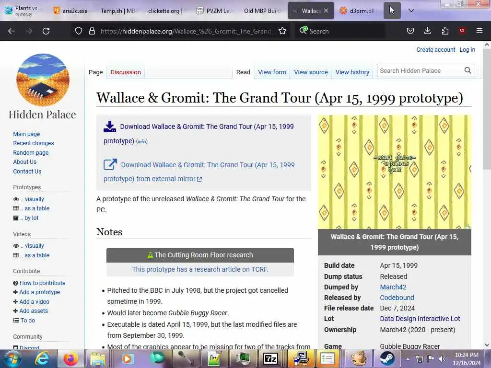Reload the current page
The width and height of the screenshot is (491, 368).
click(46, 31)
